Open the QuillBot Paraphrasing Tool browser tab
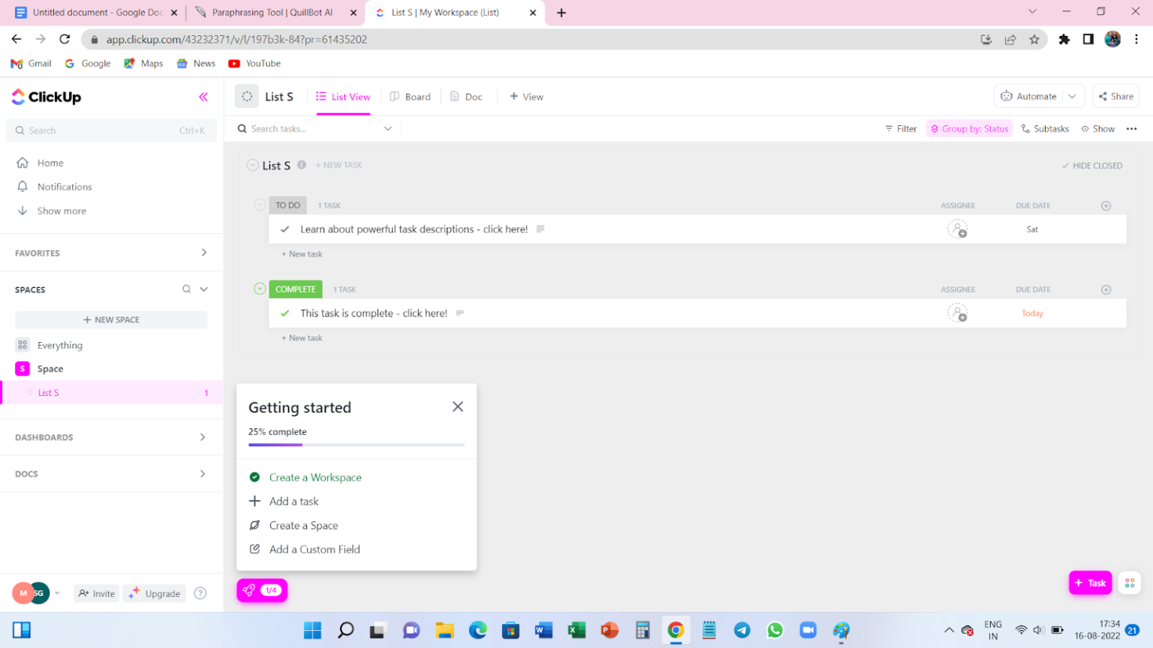 [x=270, y=12]
